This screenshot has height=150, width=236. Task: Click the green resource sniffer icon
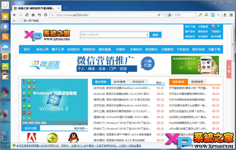pyautogui.click(x=206, y=15)
